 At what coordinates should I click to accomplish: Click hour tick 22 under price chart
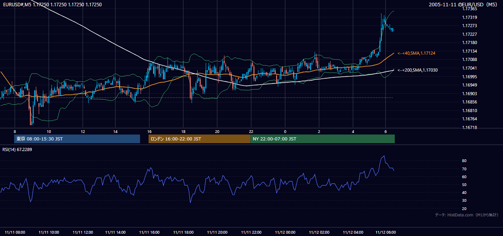[251, 131]
